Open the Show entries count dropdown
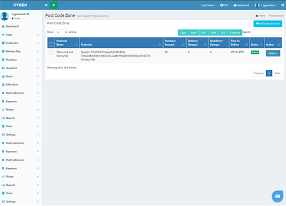 [x=61, y=32]
